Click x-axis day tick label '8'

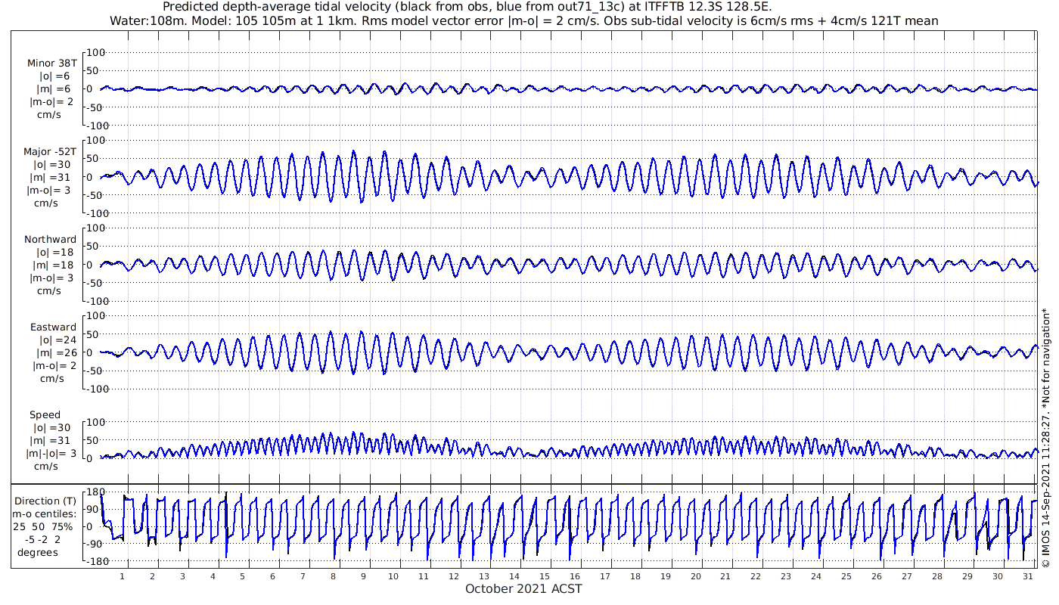pyautogui.click(x=333, y=576)
